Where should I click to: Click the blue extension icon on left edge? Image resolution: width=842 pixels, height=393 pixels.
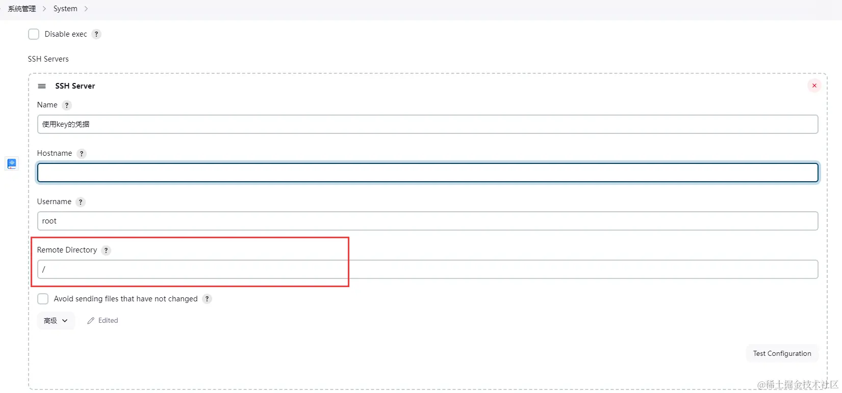pos(12,163)
